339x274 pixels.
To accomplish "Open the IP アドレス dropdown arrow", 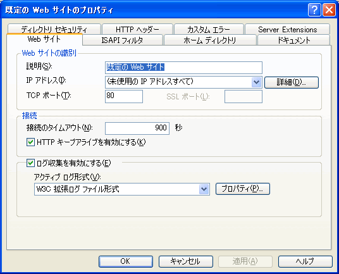I will point(256,82).
